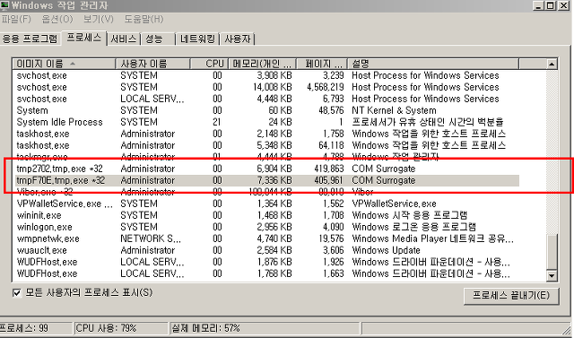Screen dimensions: 574x338
Task: Open the 네트워킹 tab
Action: tap(197, 39)
